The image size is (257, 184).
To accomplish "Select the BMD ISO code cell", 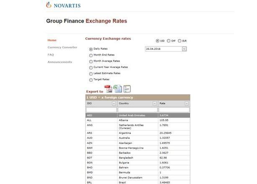I will pyautogui.click(x=101, y=173).
